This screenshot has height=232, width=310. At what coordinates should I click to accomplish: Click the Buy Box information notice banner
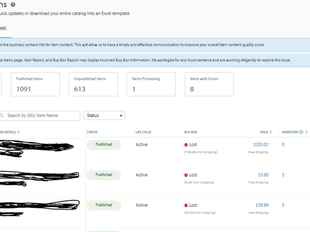click(x=155, y=60)
